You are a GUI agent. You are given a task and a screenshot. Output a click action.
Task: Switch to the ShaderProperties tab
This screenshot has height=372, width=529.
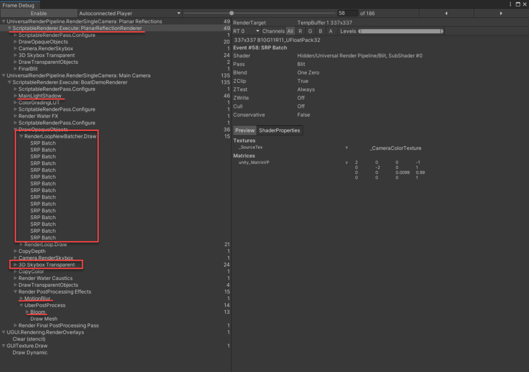(279, 130)
